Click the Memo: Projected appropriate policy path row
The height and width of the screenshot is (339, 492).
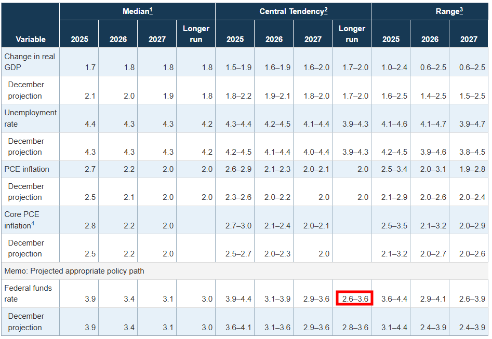pyautogui.click(x=74, y=271)
